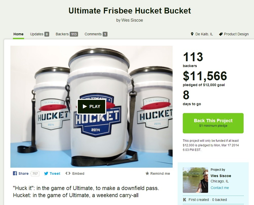254x205 pixels.
Task: Click the Embed code brackets icon
Action: 68,173
